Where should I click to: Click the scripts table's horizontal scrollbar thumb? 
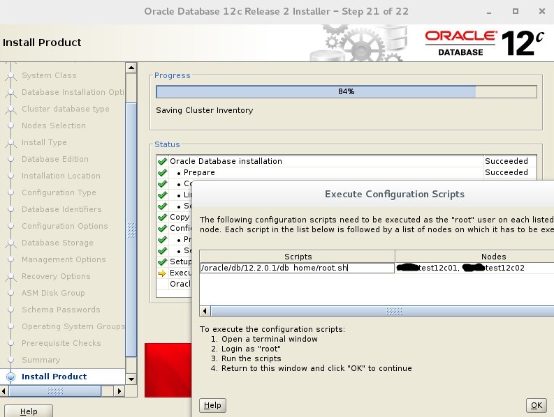tap(383, 311)
